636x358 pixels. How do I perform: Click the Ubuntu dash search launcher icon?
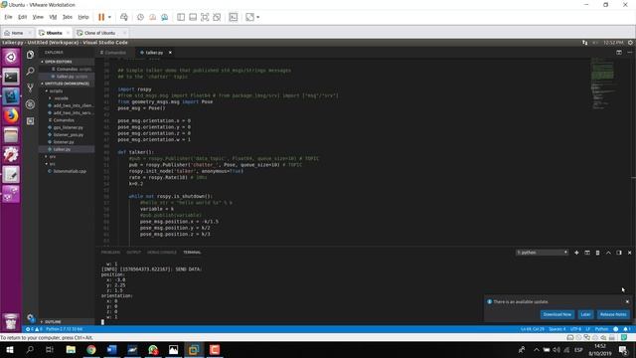coord(11,57)
